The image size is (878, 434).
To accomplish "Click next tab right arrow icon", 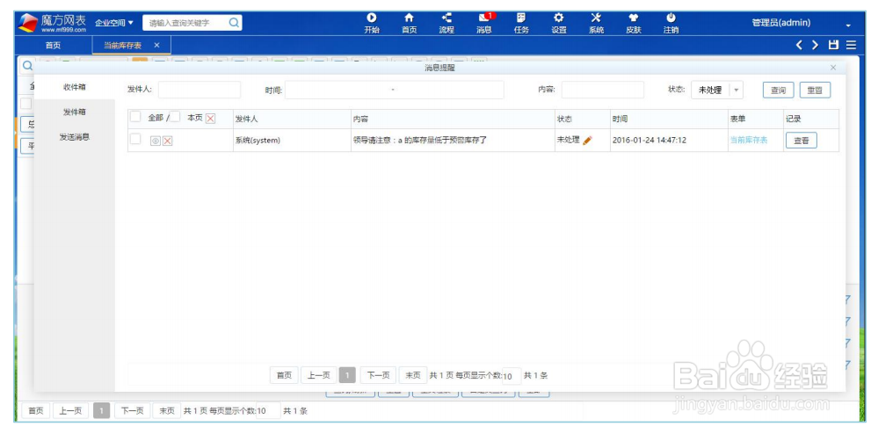I will point(816,45).
